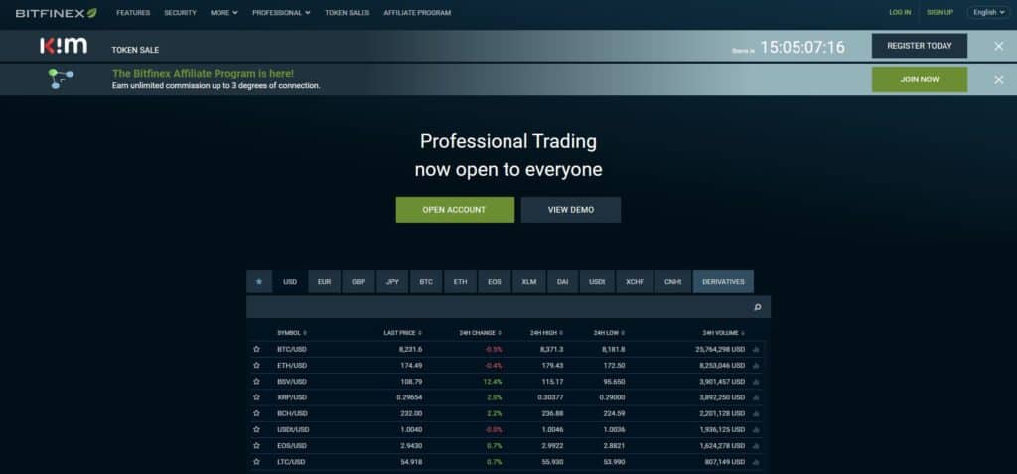1017x474 pixels.
Task: Click 'The Bitfinex Affiliate Program is here!' heading
Action: (x=203, y=74)
